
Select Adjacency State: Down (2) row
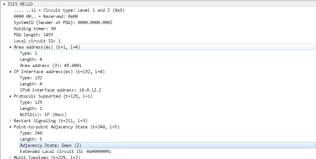(x=50, y=145)
